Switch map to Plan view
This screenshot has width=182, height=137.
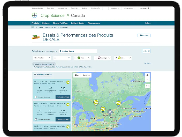point(77,75)
